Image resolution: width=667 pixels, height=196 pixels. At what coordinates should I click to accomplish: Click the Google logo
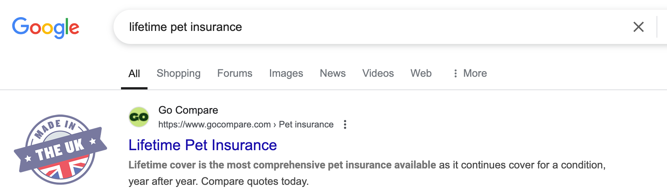pos(46,28)
